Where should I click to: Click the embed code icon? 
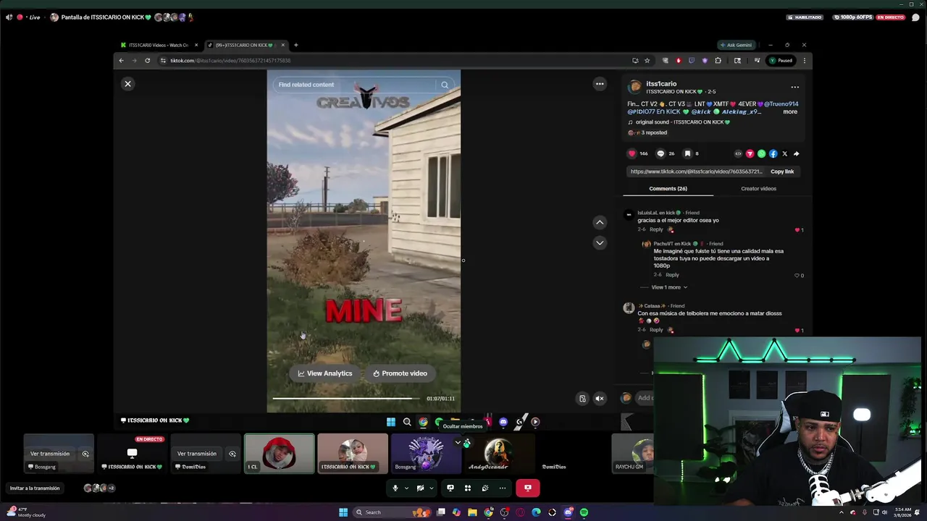(738, 153)
